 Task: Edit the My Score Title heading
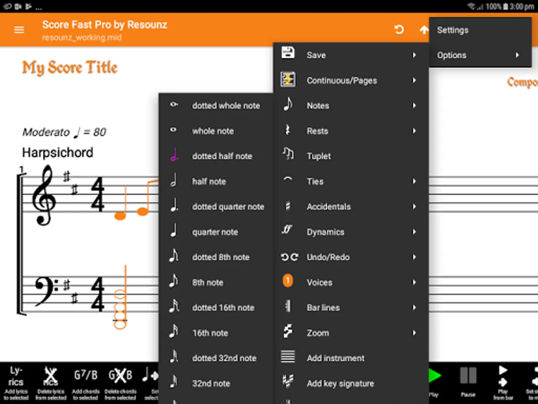pos(70,67)
